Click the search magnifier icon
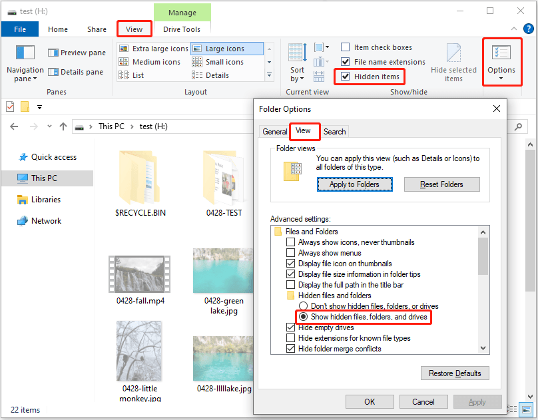The height and width of the screenshot is (420, 538). pyautogui.click(x=518, y=127)
